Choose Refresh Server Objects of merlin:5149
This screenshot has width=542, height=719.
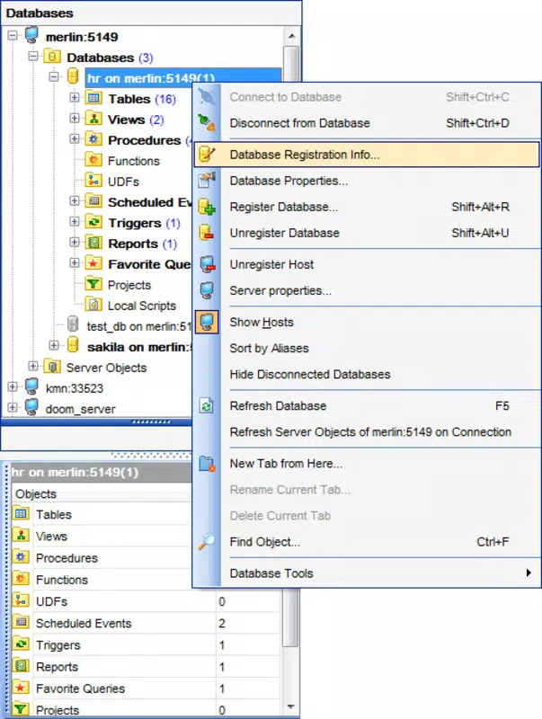(x=366, y=432)
